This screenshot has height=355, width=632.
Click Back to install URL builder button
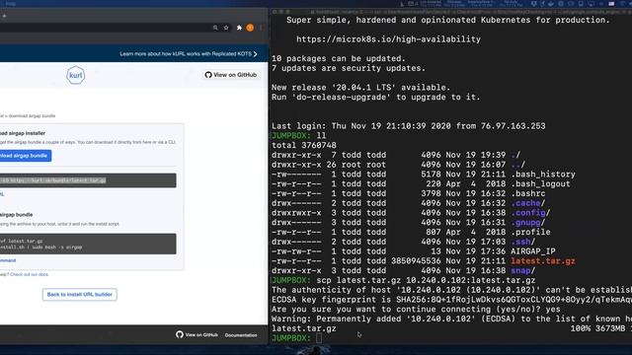(x=80, y=294)
